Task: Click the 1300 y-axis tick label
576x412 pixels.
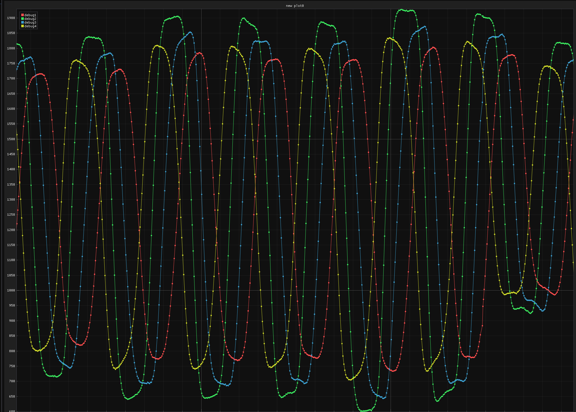Action: (11, 199)
